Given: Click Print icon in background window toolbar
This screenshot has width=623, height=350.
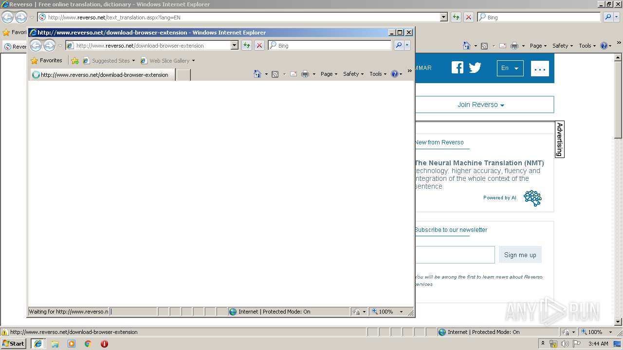Looking at the screenshot, I should [x=514, y=46].
